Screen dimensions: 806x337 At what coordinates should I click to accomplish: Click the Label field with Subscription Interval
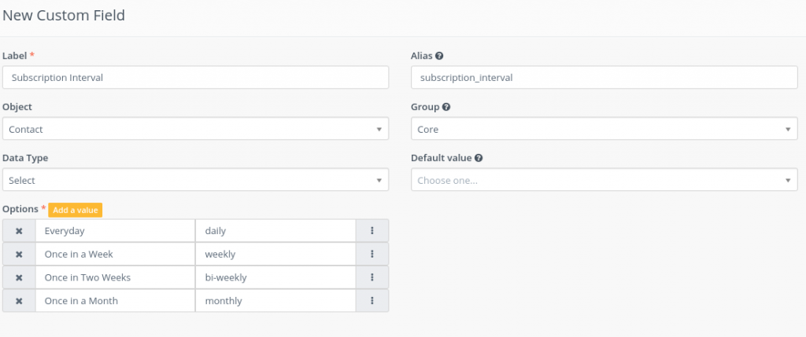195,78
